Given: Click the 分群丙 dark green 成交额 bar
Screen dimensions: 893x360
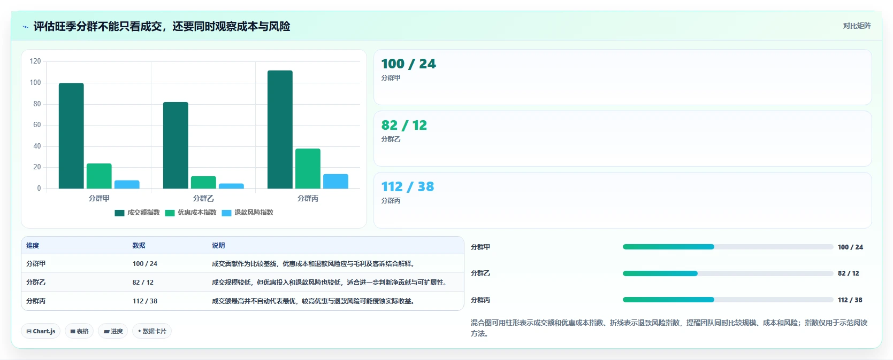Looking at the screenshot, I should 280,129.
